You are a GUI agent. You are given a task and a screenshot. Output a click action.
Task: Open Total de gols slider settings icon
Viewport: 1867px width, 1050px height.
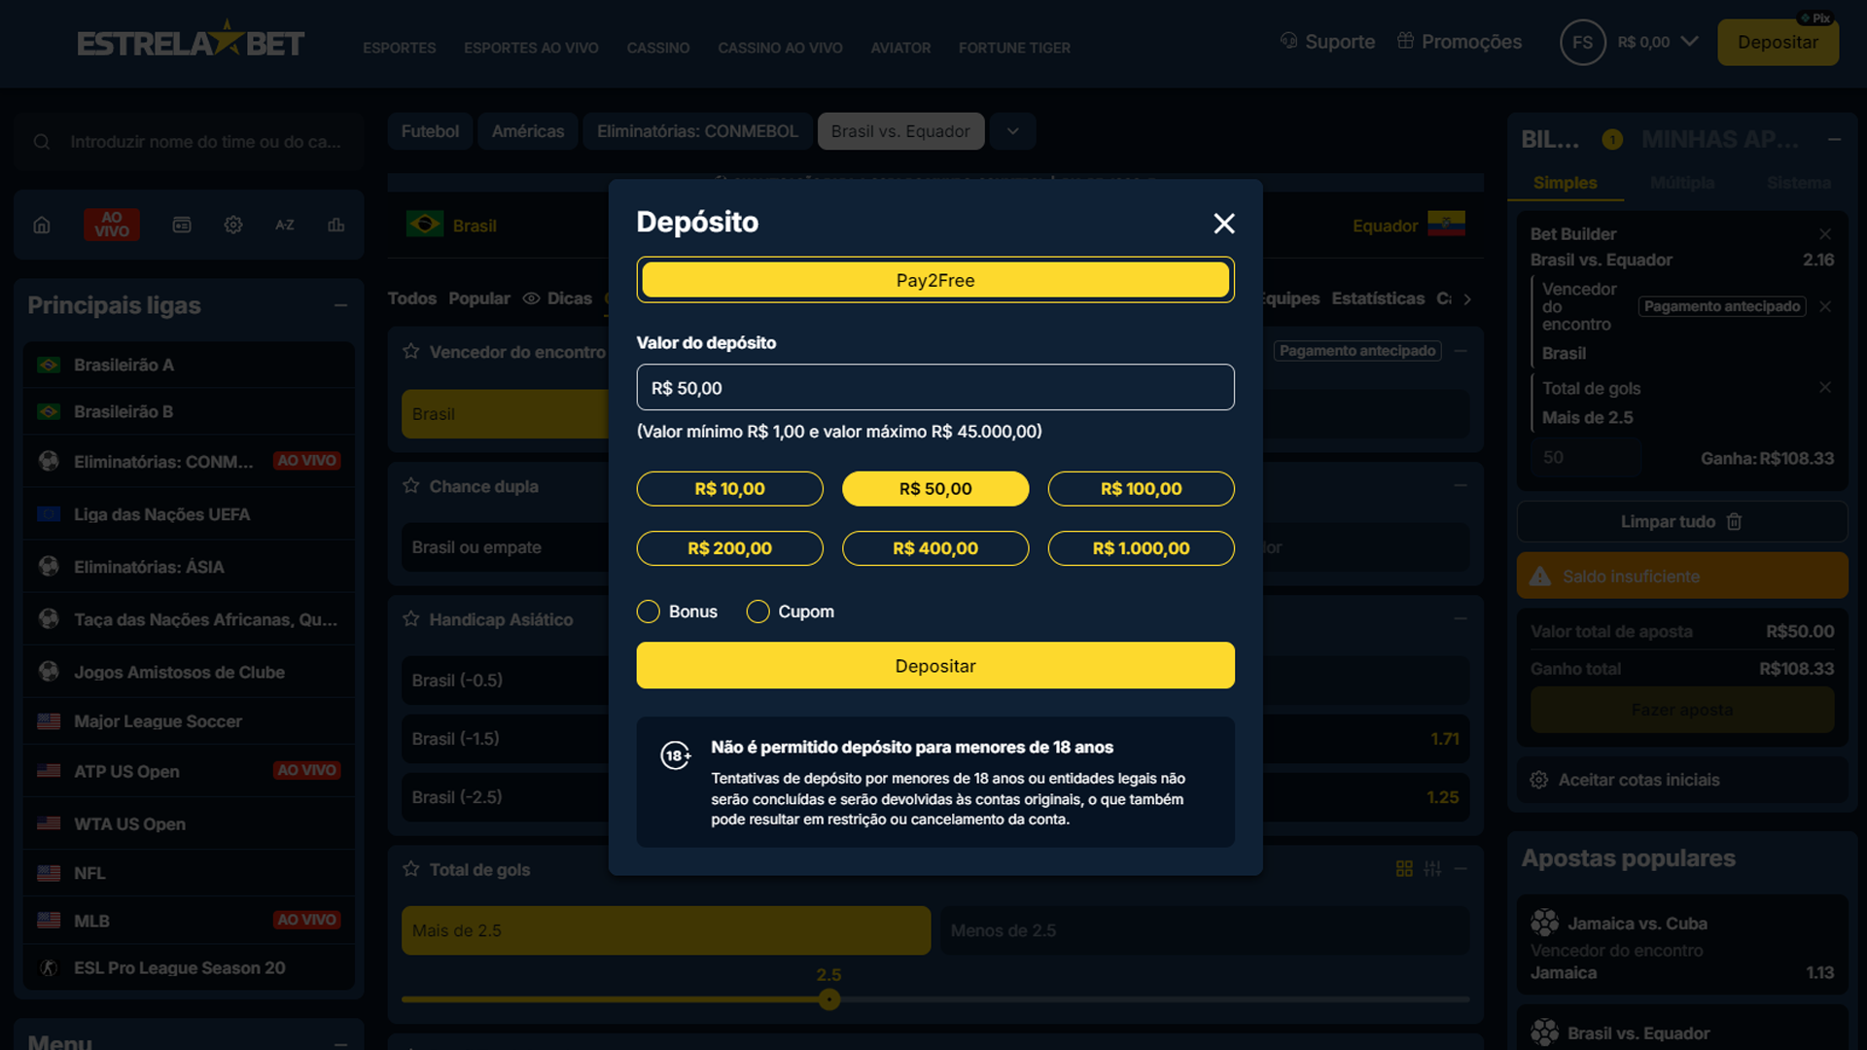[1432, 868]
